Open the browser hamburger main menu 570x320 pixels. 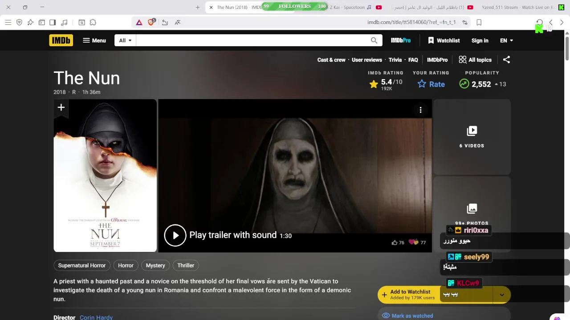click(8, 22)
